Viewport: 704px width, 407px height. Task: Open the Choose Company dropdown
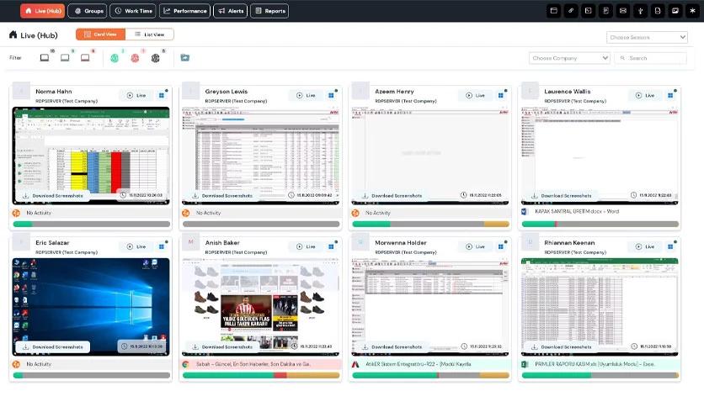click(569, 58)
